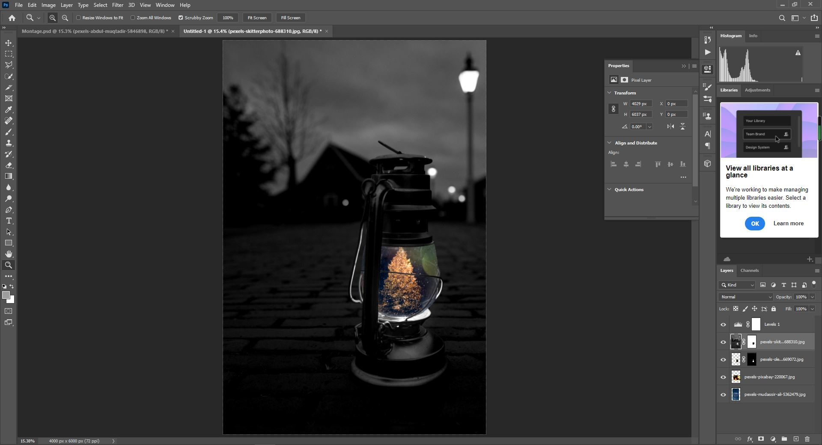The height and width of the screenshot is (445, 822).
Task: Select the Hand tool
Action: click(9, 254)
